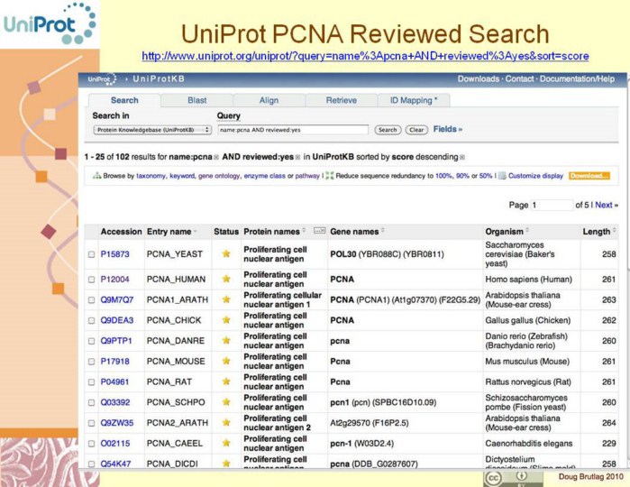Screen dimensions: 630x487
Task: Click the UniProt logo in header bar
Action: click(x=101, y=79)
